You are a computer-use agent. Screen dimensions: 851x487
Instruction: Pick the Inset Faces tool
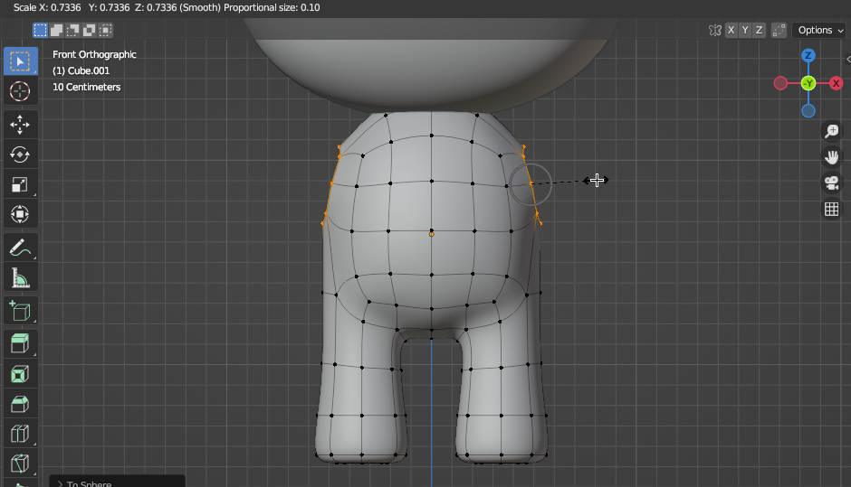coord(20,374)
